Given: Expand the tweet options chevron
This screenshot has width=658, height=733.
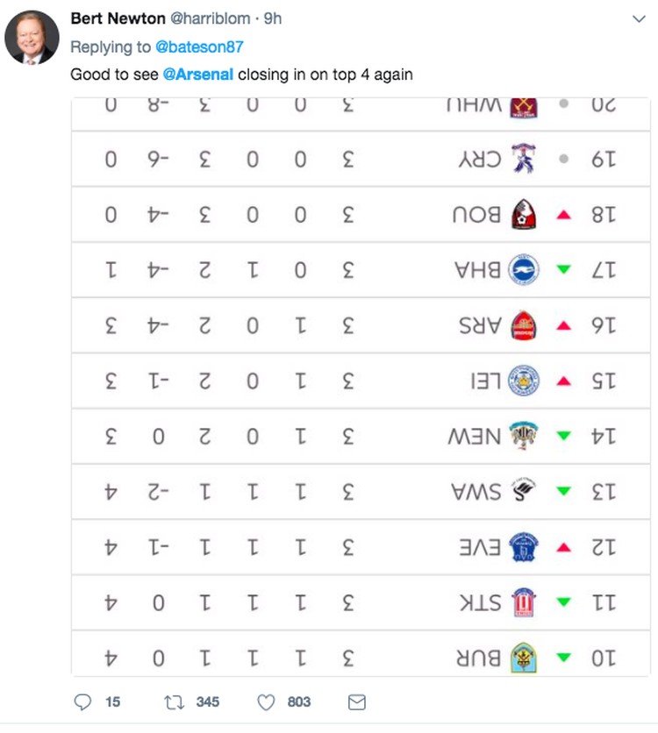Looking at the screenshot, I should click(x=639, y=18).
